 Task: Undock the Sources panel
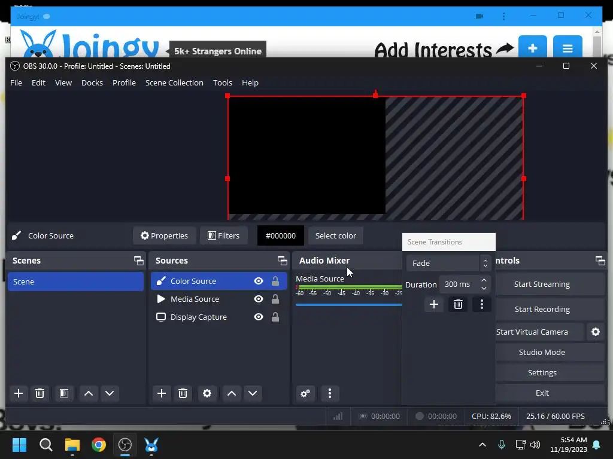click(283, 261)
